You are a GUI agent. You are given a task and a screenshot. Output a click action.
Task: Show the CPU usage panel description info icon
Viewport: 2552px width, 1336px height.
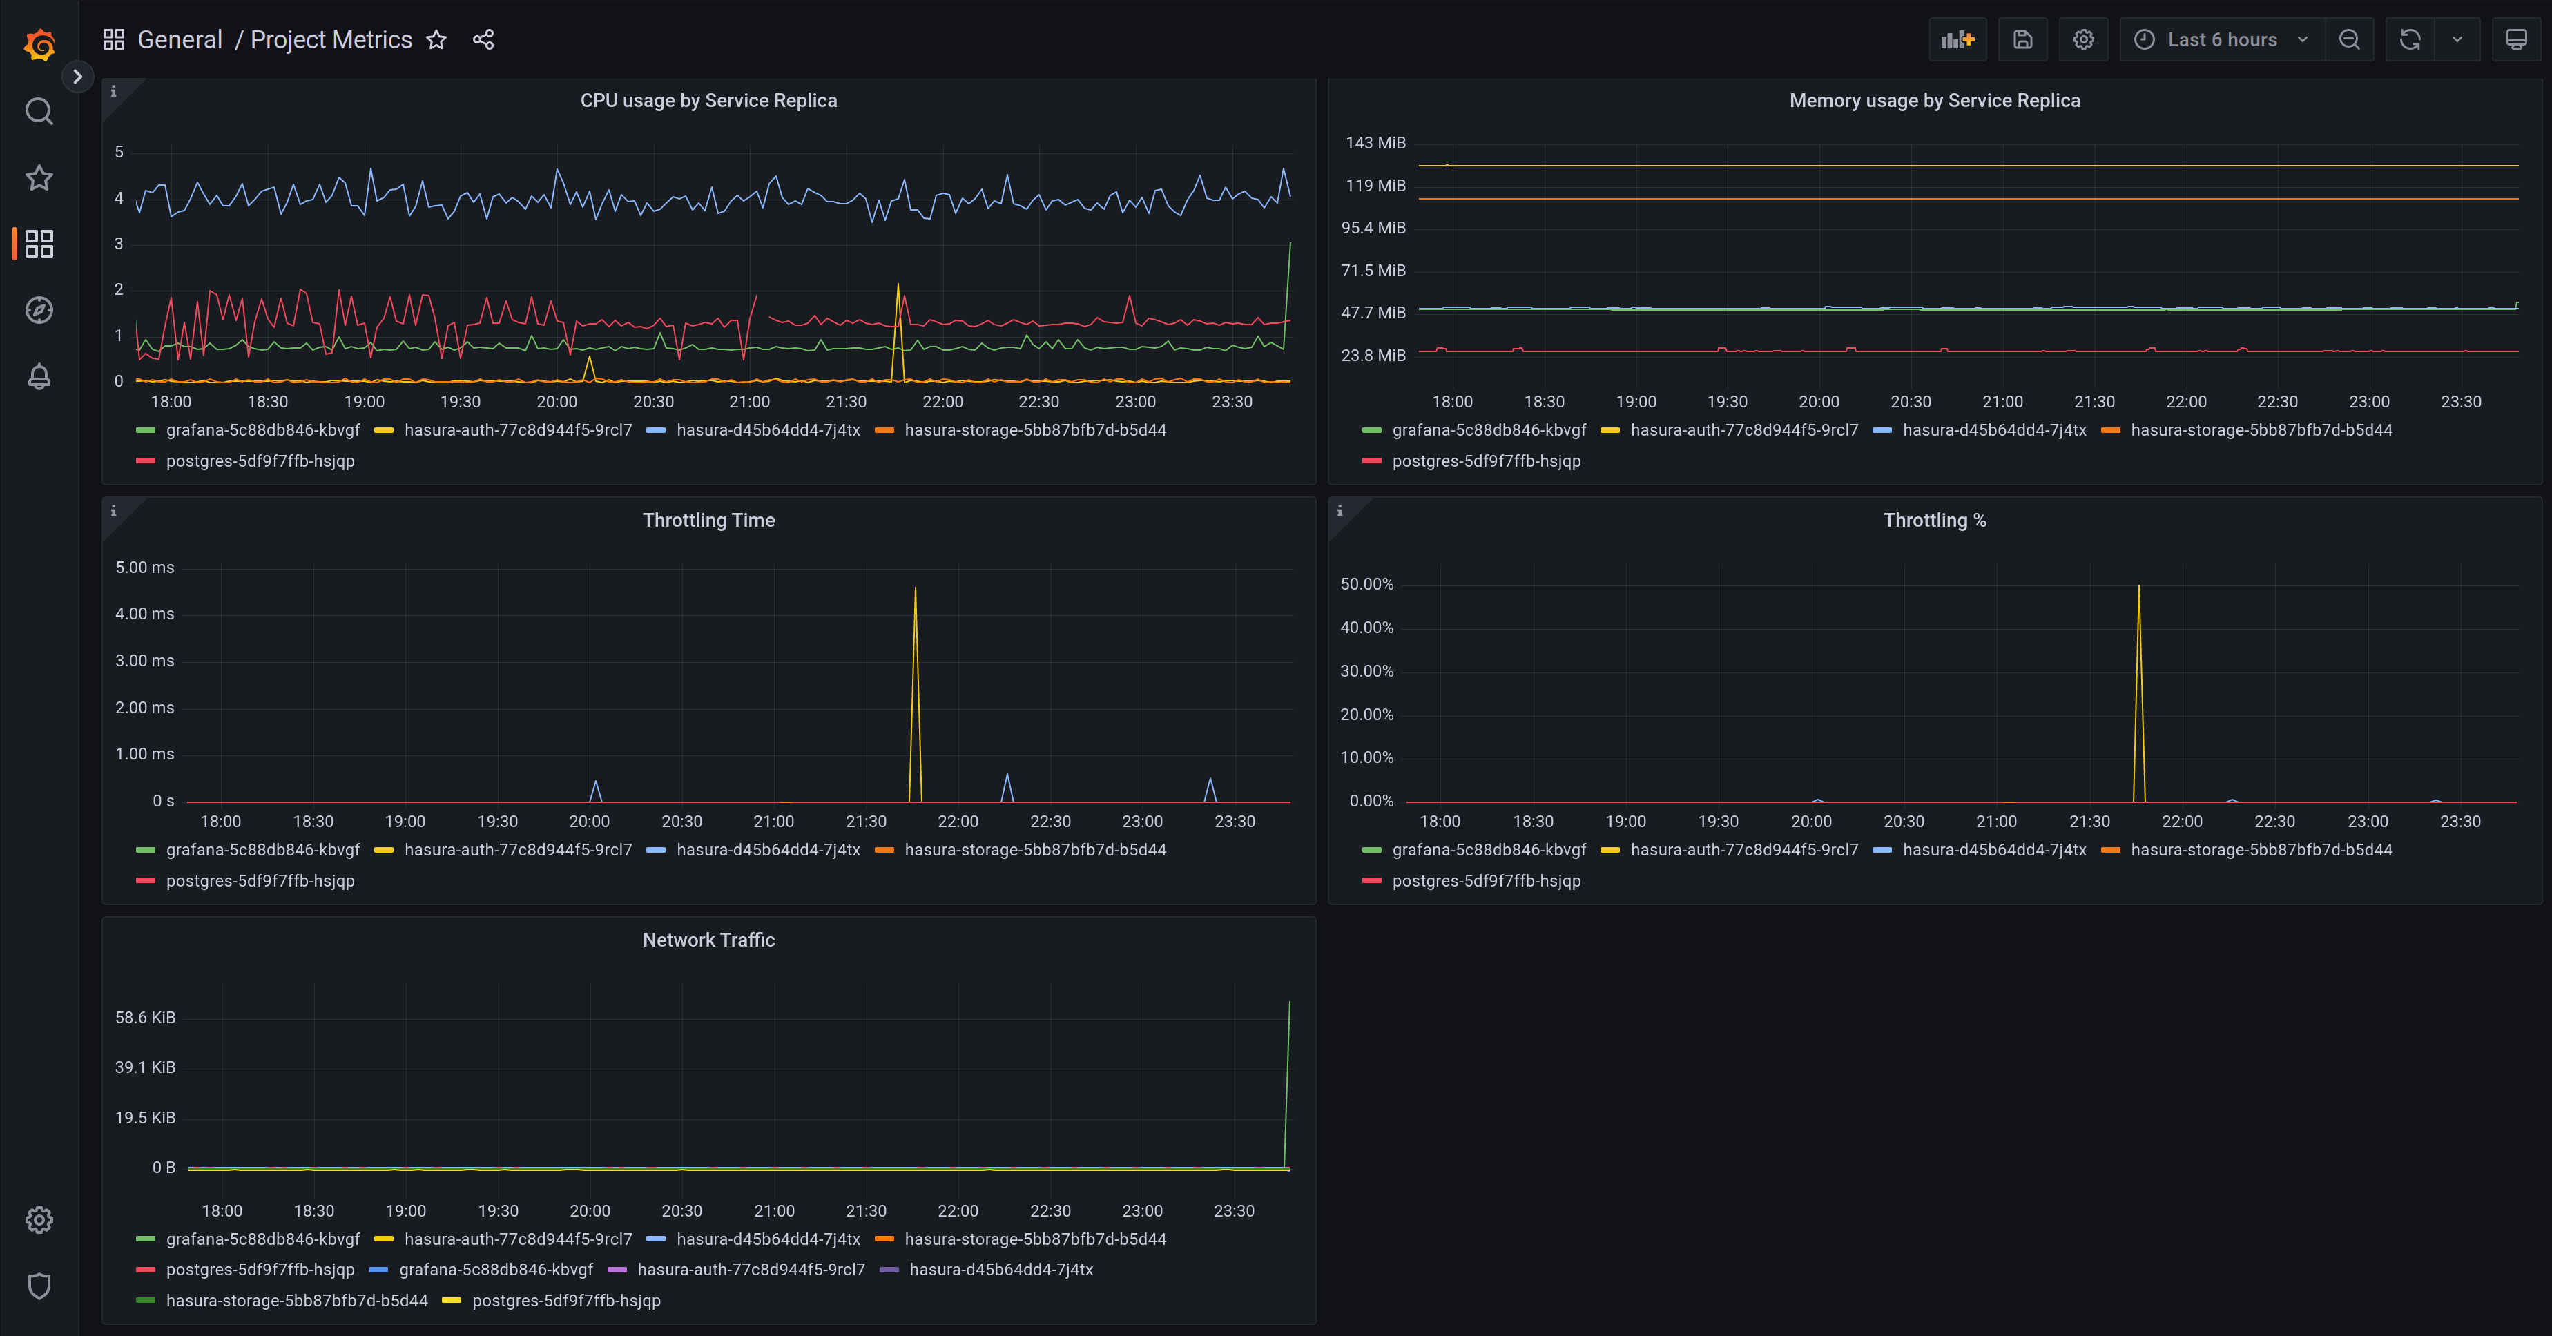point(114,90)
